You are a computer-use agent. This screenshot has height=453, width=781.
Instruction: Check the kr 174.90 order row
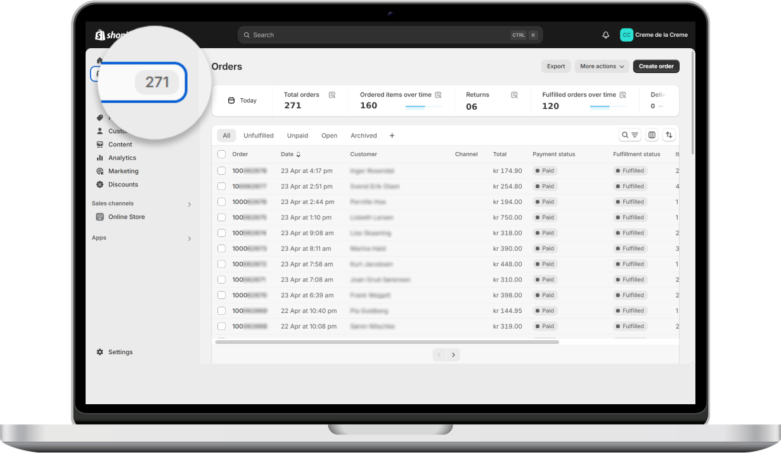coord(221,171)
